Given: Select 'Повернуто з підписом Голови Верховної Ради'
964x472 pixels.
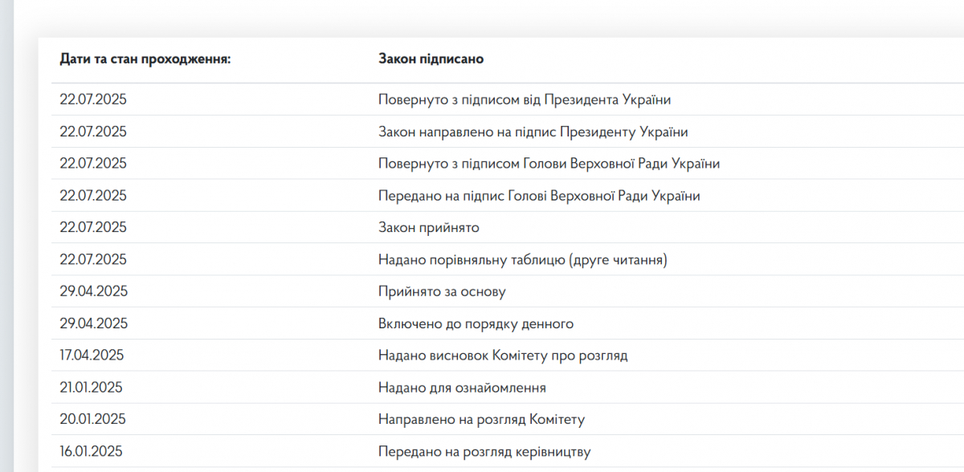Looking at the screenshot, I should point(549,164).
